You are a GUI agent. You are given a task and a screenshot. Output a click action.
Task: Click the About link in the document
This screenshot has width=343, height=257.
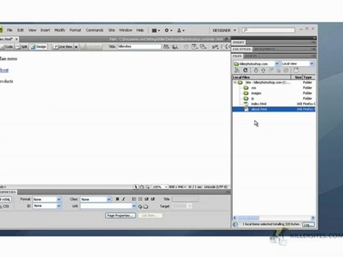[x=4, y=70]
